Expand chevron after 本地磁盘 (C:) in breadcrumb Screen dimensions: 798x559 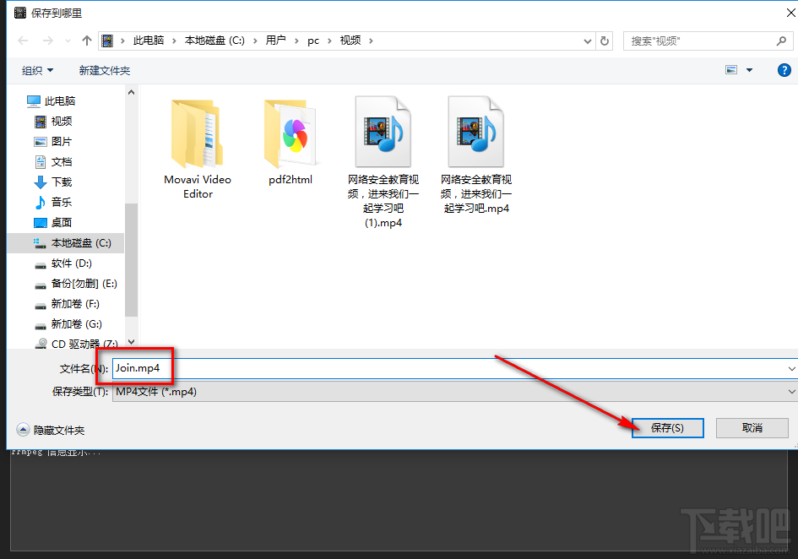click(256, 41)
